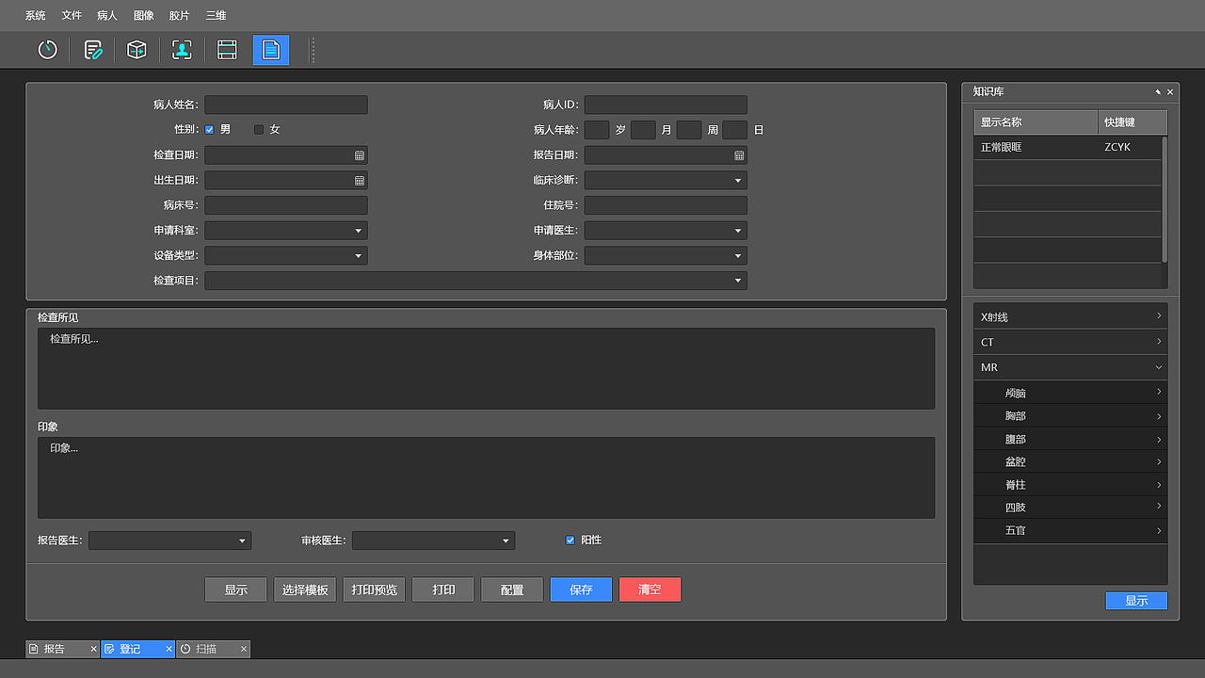Select the highlighted report document toolbar icon
The image size is (1205, 678).
pyautogui.click(x=271, y=50)
